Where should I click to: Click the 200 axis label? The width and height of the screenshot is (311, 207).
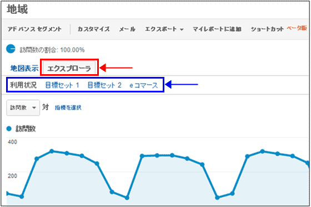[12, 176]
